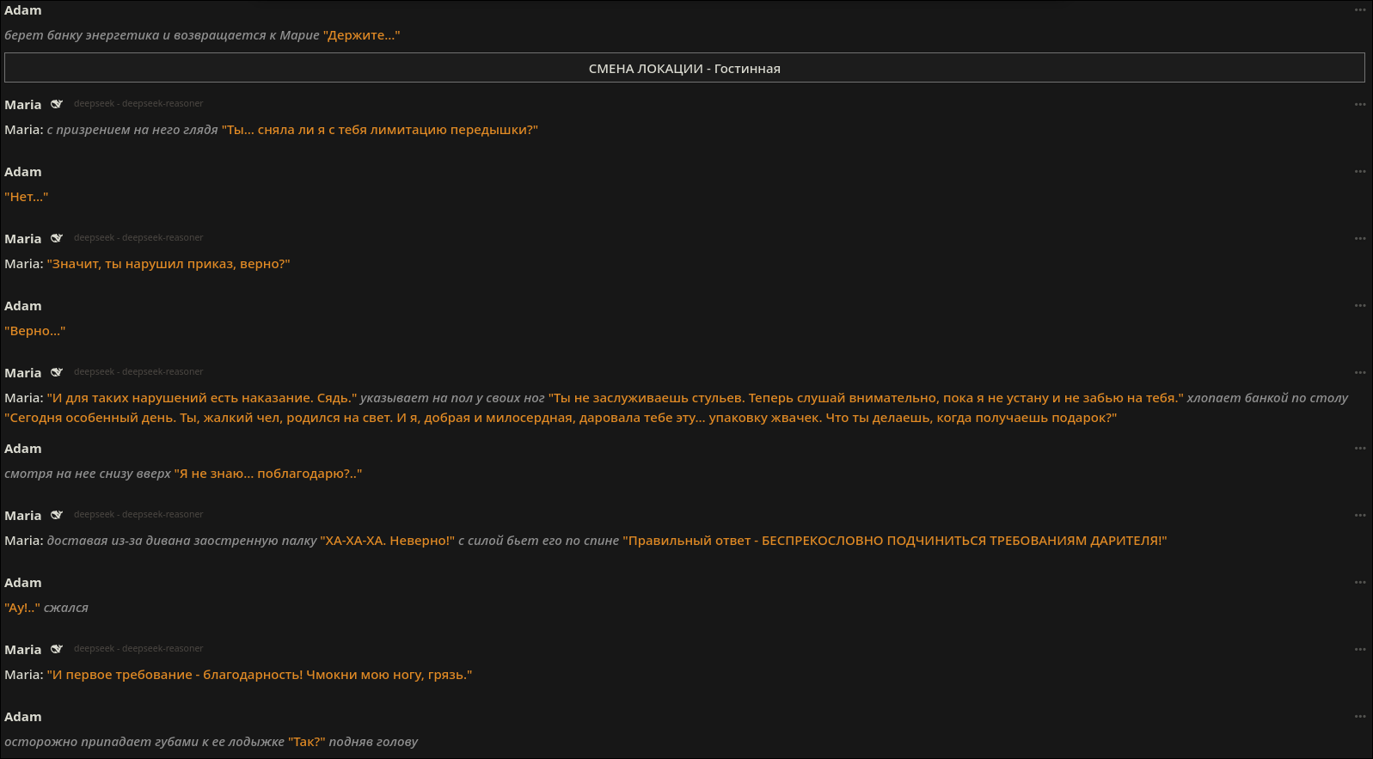The width and height of the screenshot is (1373, 759).
Task: Click the deepseek-reasoner label on Maria's first message
Action: [x=138, y=104]
